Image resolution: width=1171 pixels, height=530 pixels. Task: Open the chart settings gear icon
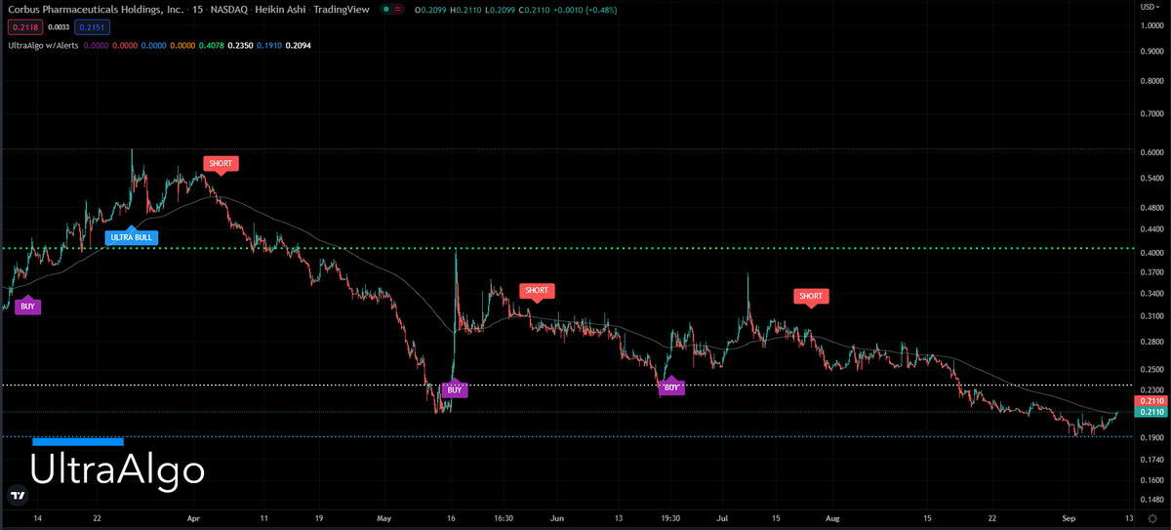[1151, 518]
